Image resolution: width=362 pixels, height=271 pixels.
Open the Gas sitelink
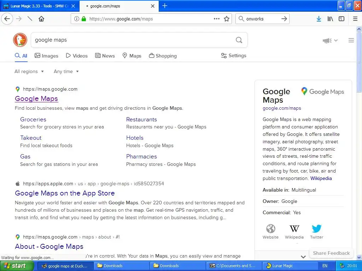pyautogui.click(x=25, y=156)
